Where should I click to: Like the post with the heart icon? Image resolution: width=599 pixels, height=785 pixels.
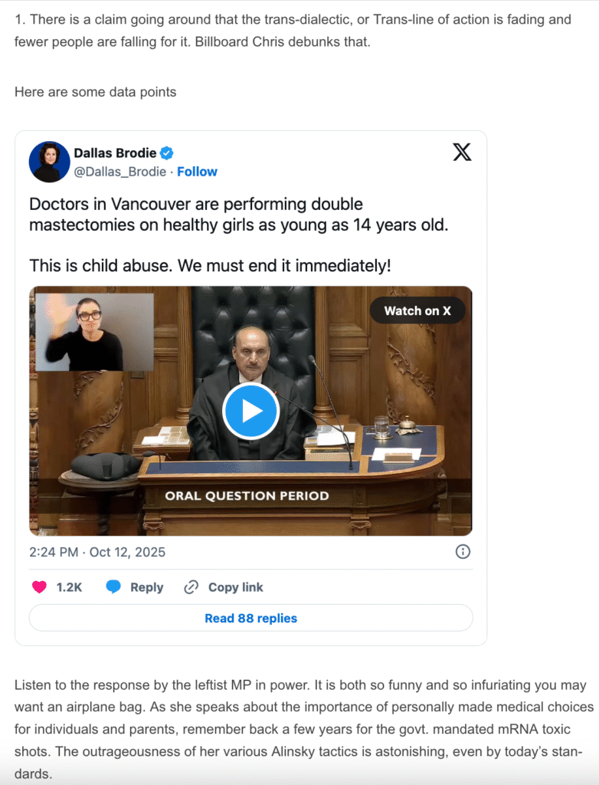[x=39, y=587]
